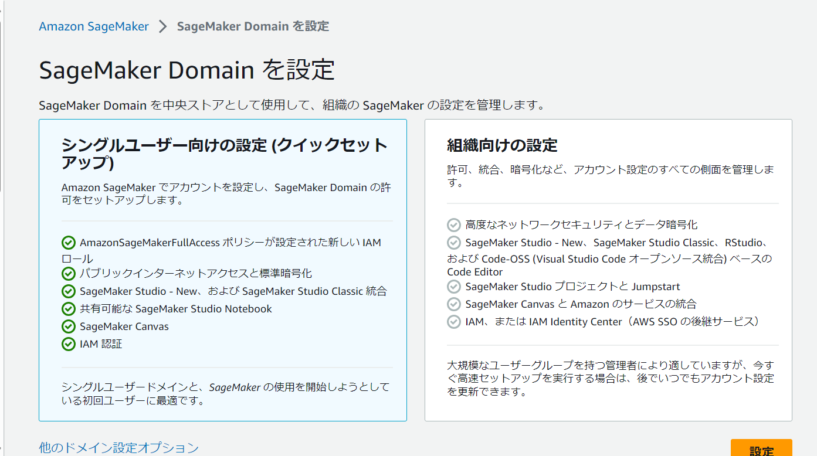Click the breadcrumb text 'SageMaker Domain を設定'
The width and height of the screenshot is (817, 456).
pyautogui.click(x=253, y=26)
